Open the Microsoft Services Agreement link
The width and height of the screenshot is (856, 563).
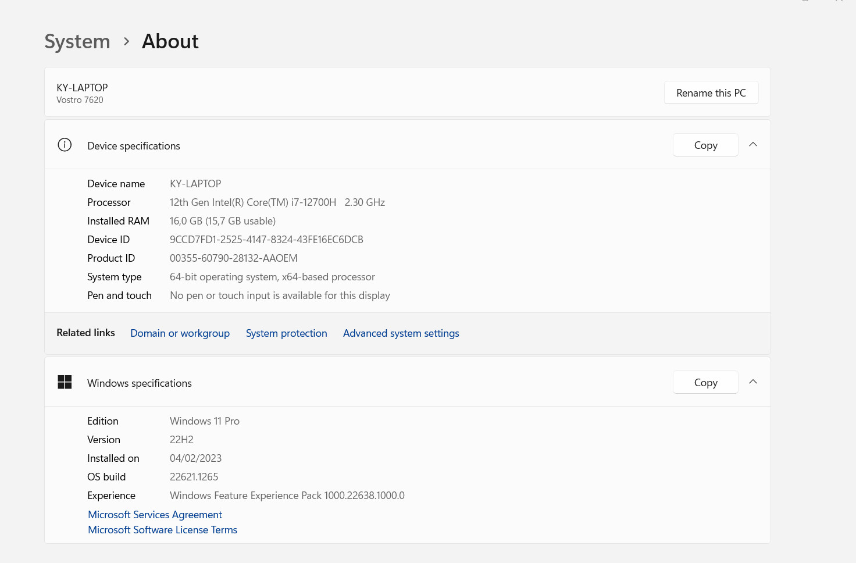155,515
